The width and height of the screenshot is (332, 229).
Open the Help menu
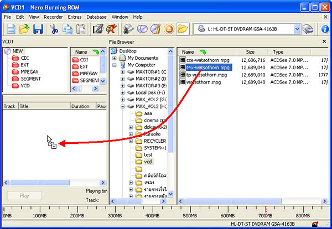(x=138, y=17)
